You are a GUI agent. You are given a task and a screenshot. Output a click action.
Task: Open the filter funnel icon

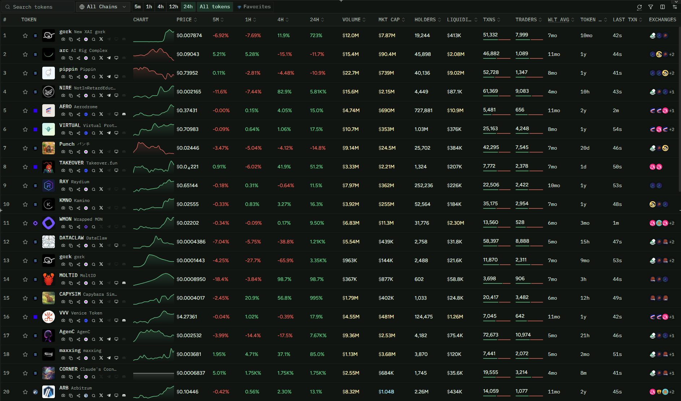pos(651,7)
